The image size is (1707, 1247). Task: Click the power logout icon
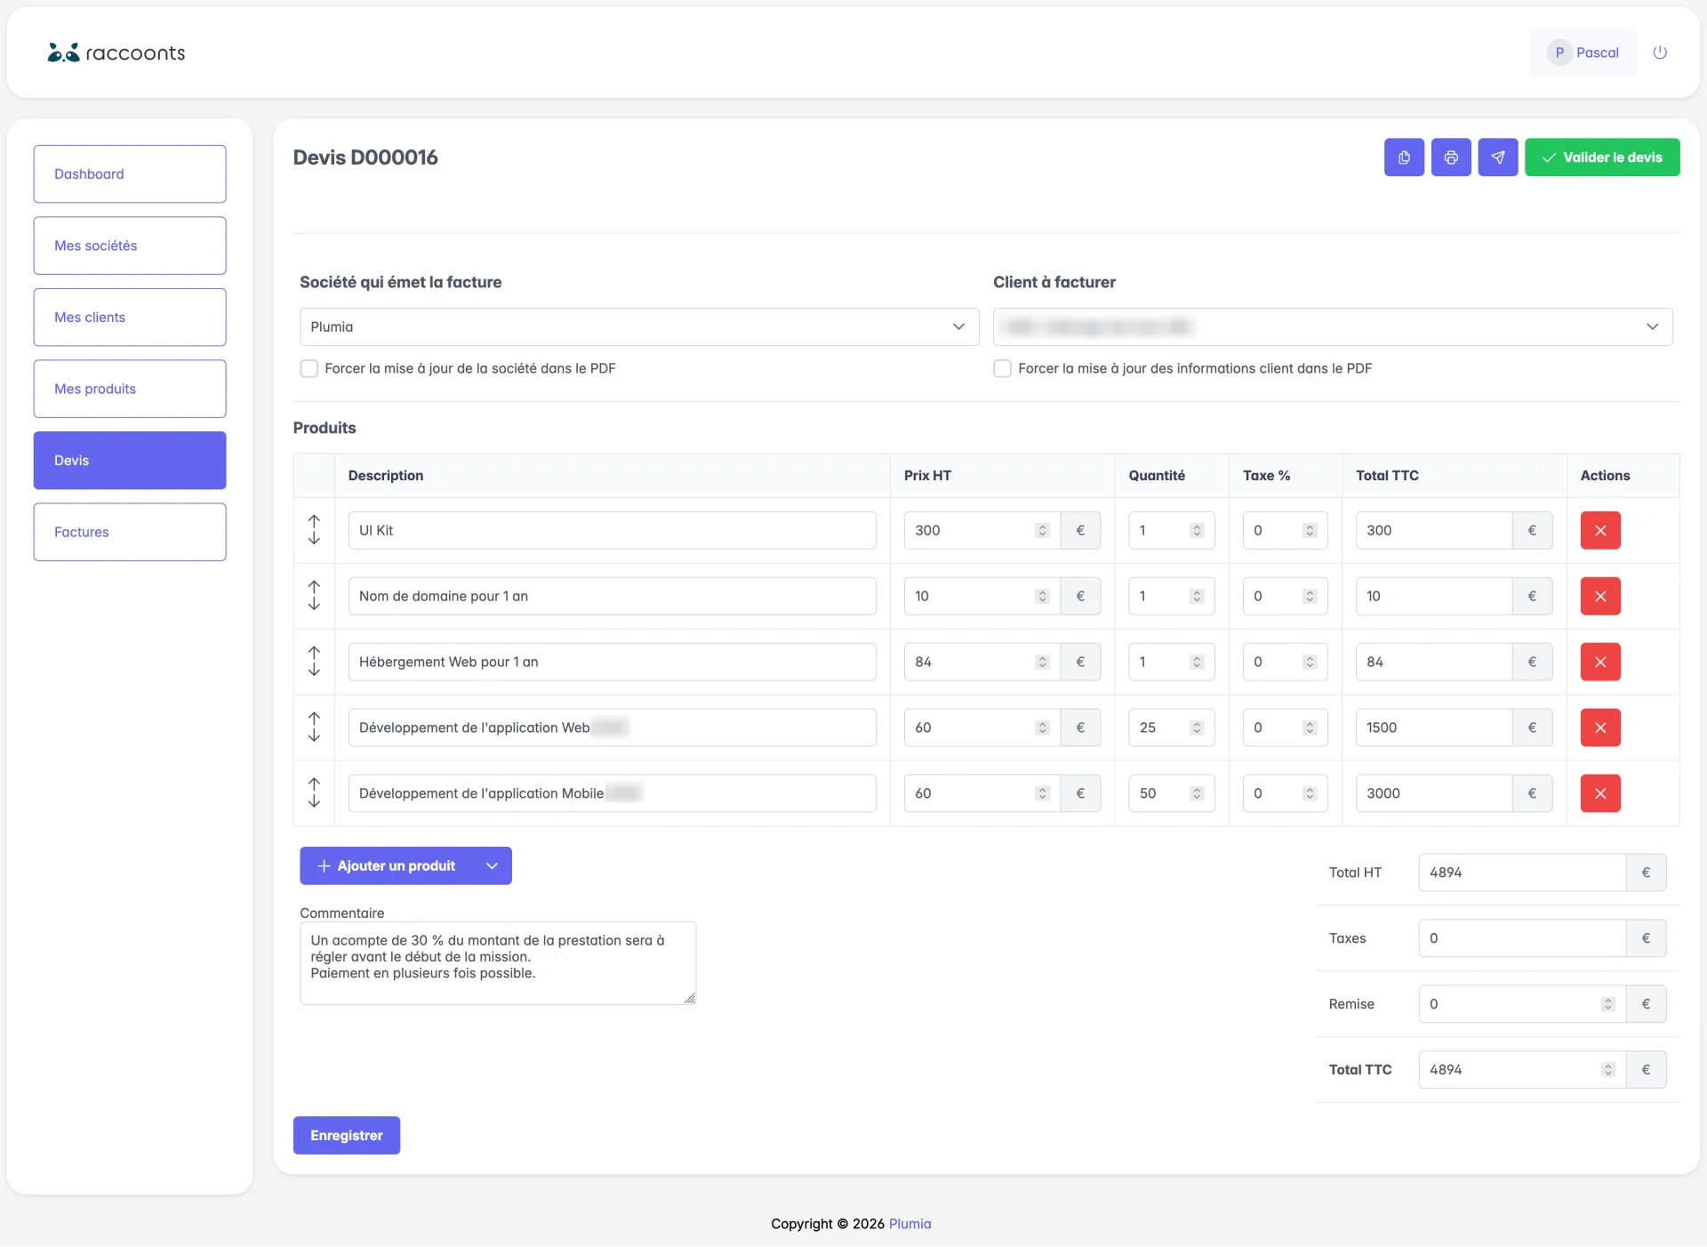coord(1660,52)
